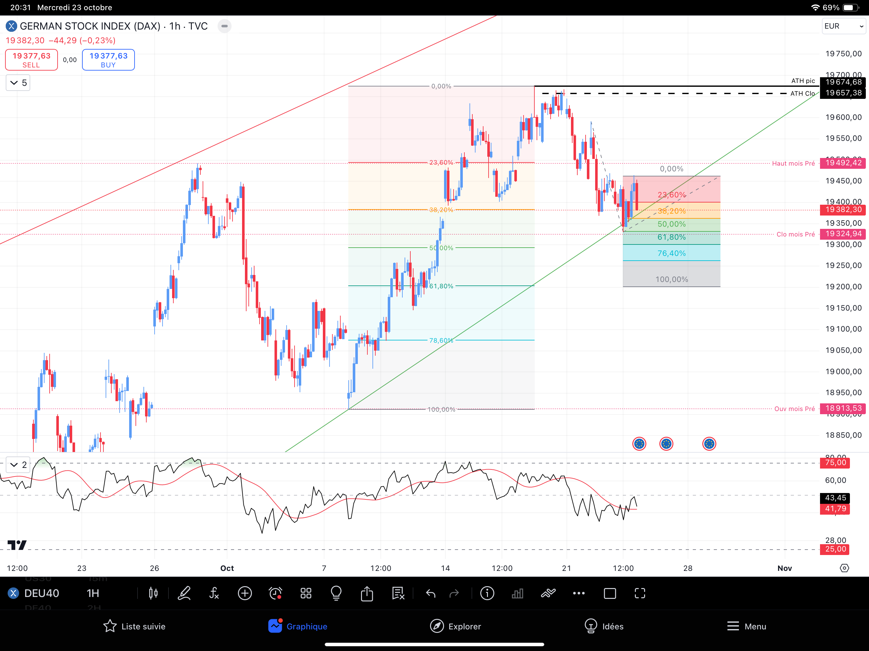The height and width of the screenshot is (651, 869).
Task: Open the indicators fx menu
Action: (x=214, y=593)
